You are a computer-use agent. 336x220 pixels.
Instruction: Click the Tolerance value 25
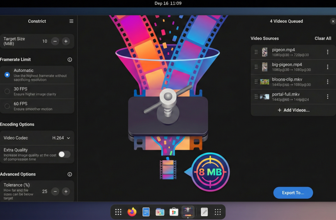[x=44, y=191]
